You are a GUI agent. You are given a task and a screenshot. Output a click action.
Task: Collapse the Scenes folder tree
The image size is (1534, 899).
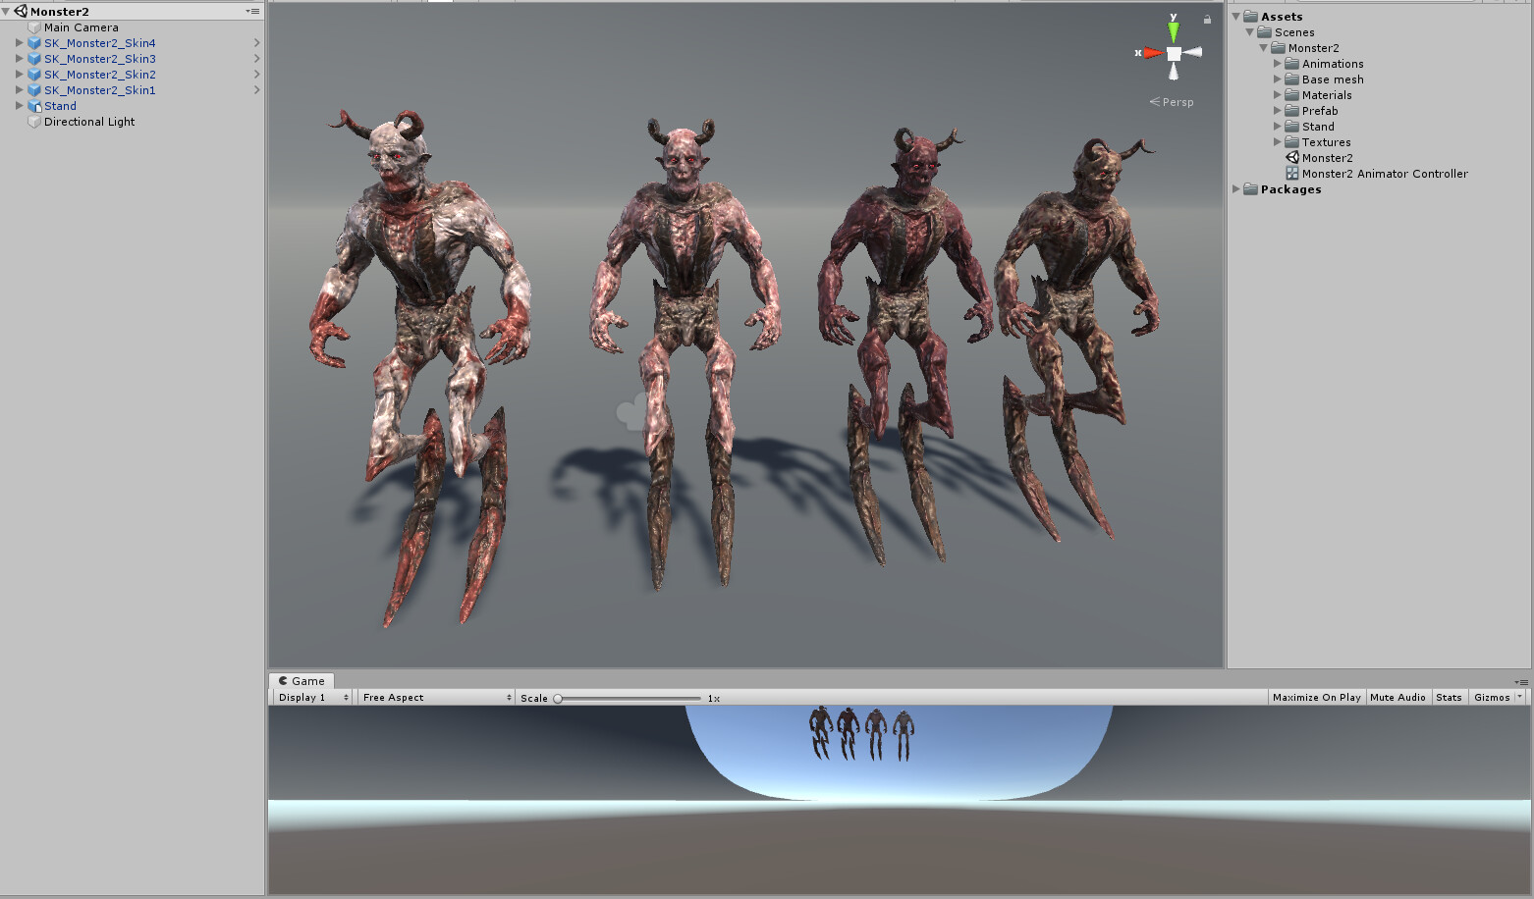(1249, 31)
